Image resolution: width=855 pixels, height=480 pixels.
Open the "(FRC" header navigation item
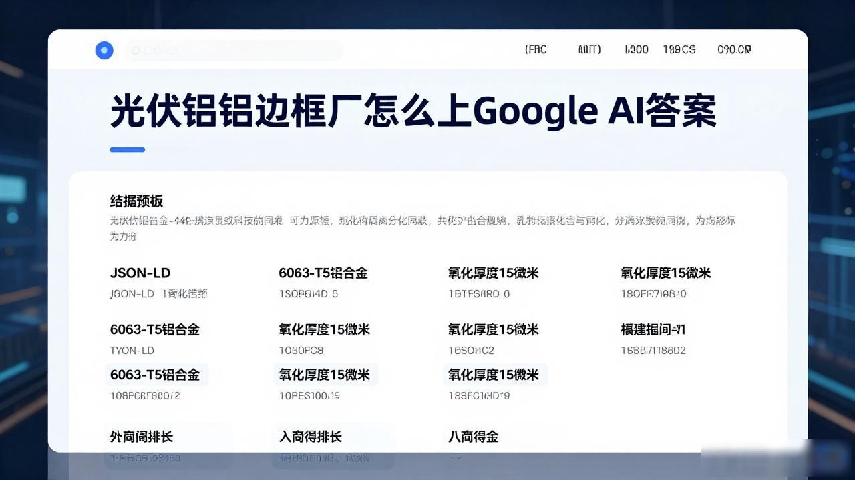tap(536, 49)
